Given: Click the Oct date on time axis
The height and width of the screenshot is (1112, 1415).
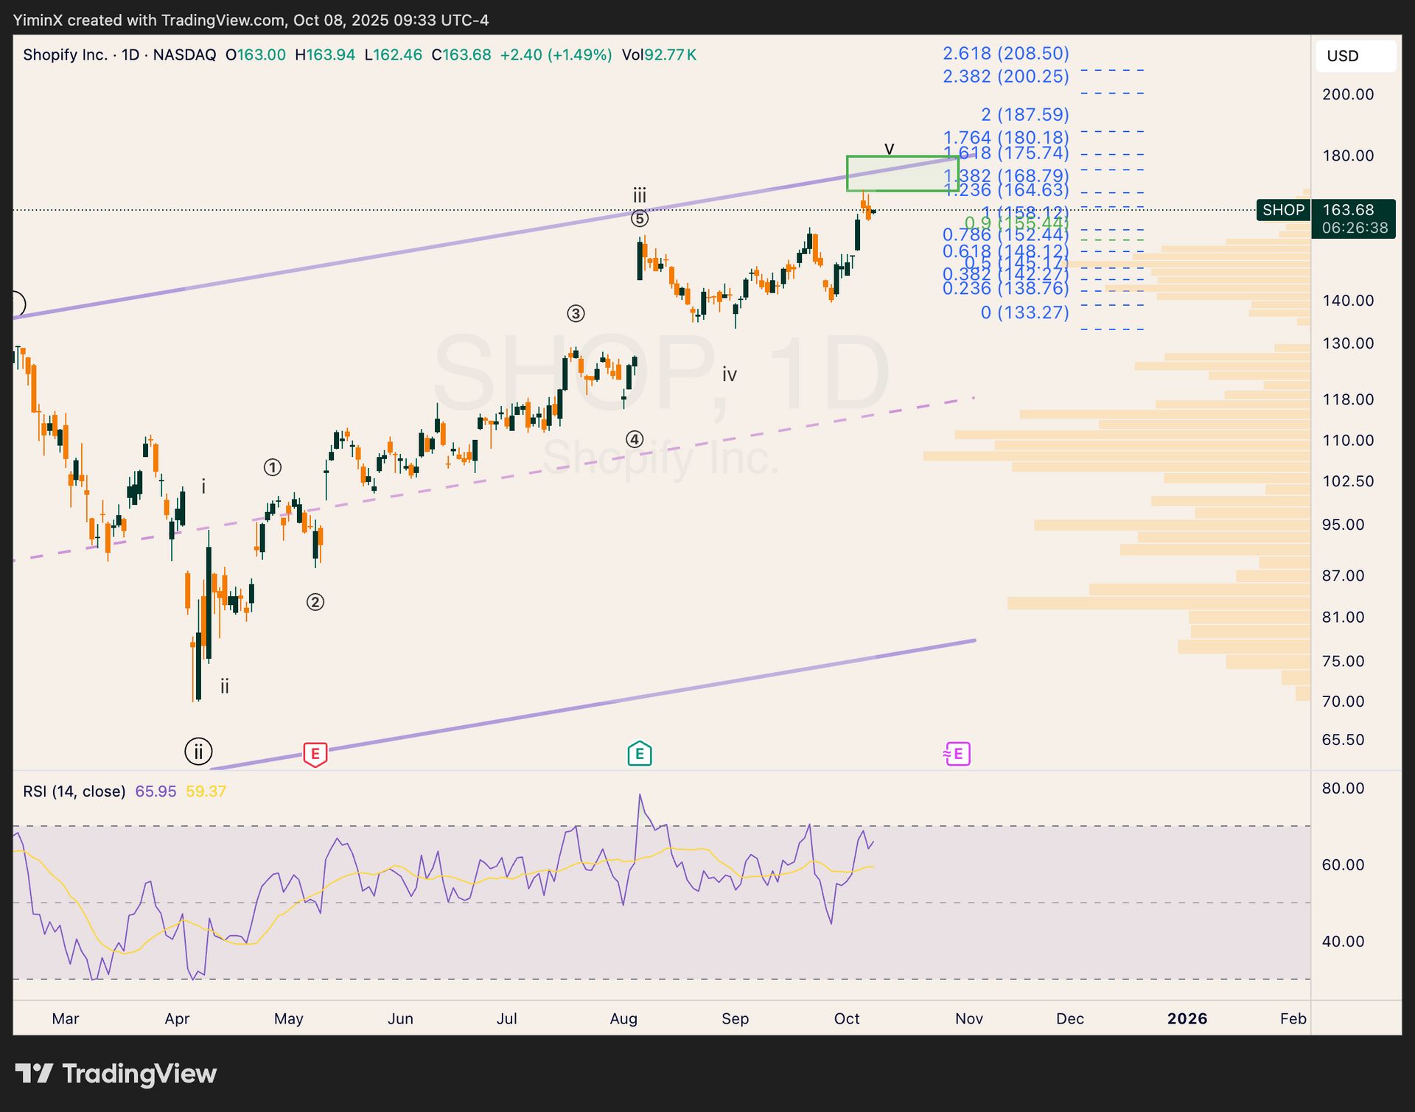Looking at the screenshot, I should (x=847, y=1018).
